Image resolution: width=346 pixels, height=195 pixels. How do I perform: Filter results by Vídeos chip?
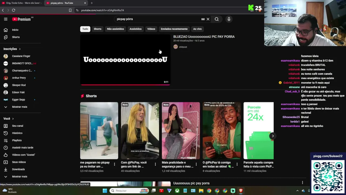click(151, 29)
